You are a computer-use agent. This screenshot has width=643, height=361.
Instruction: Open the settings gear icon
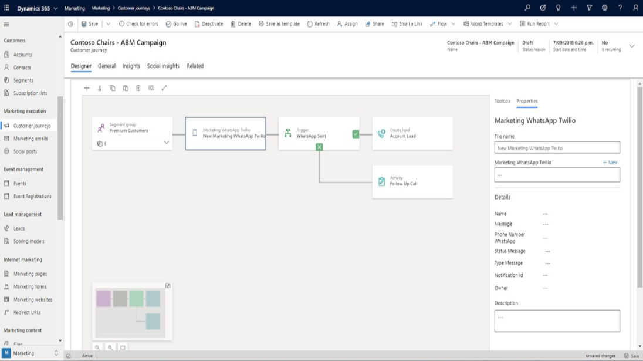point(604,8)
